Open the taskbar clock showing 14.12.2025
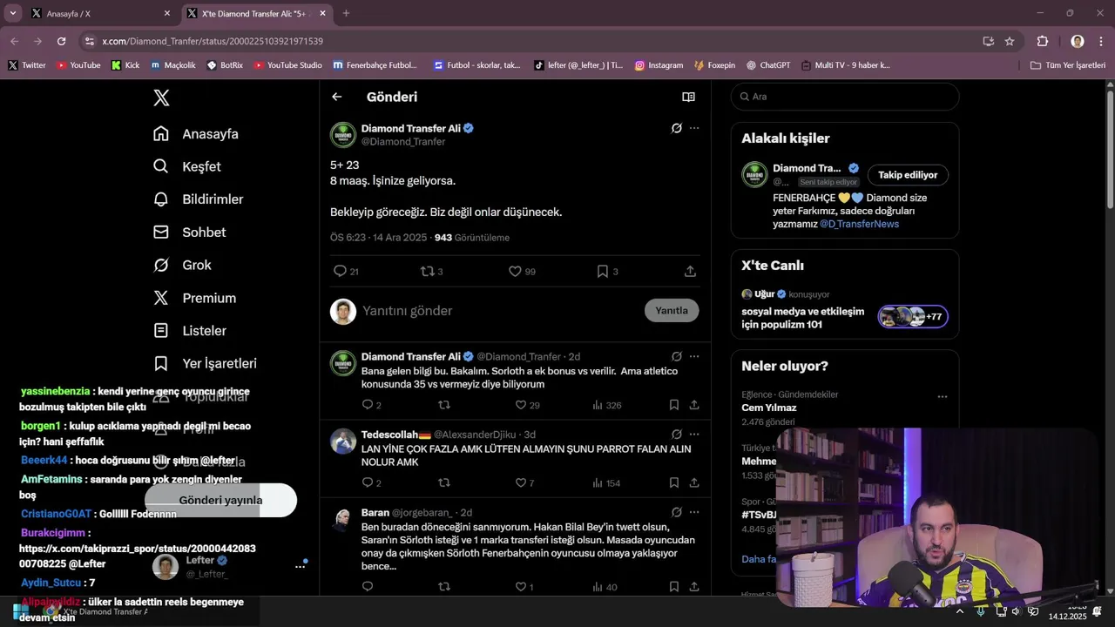1115x627 pixels. pos(1067,611)
